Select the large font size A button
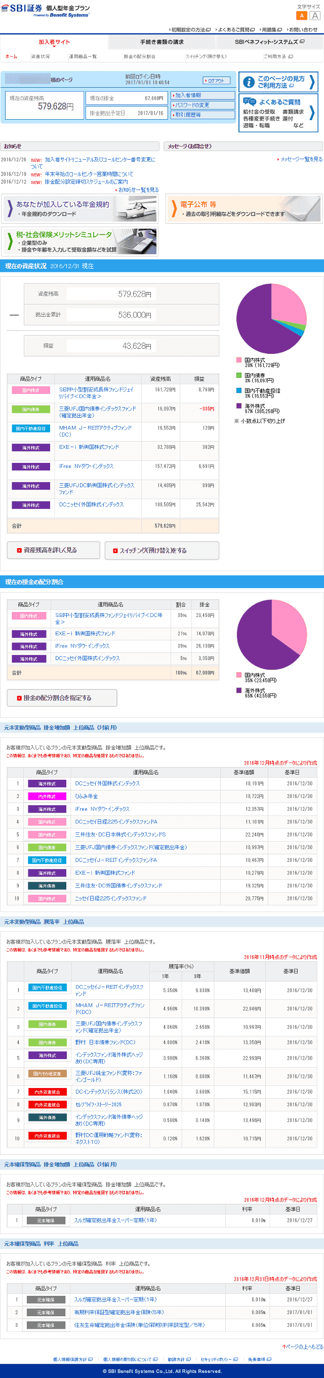 tap(315, 16)
